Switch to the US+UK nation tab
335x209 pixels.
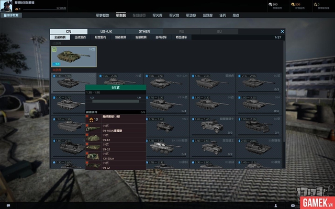point(106,31)
